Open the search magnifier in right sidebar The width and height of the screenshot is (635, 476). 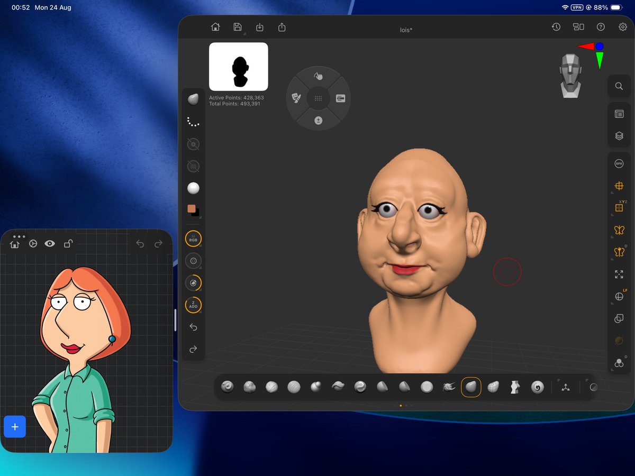click(x=619, y=86)
